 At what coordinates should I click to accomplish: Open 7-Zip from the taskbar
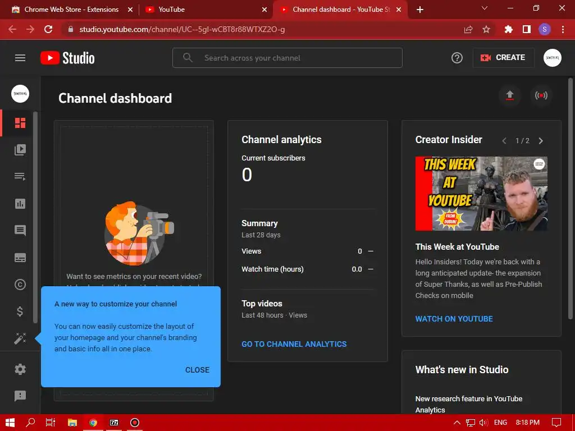point(114,423)
